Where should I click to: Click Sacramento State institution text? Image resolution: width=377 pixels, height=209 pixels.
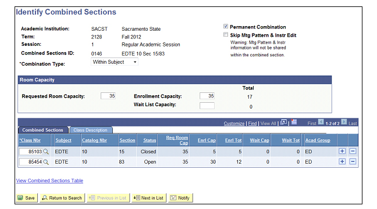point(141,29)
